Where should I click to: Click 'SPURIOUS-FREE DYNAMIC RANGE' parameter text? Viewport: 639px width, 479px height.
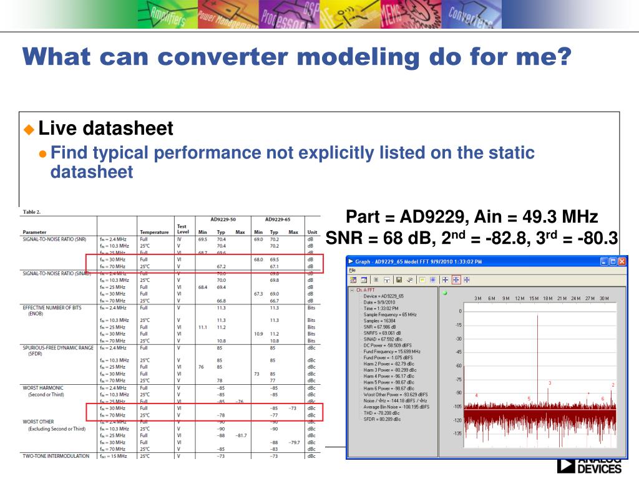(x=58, y=348)
